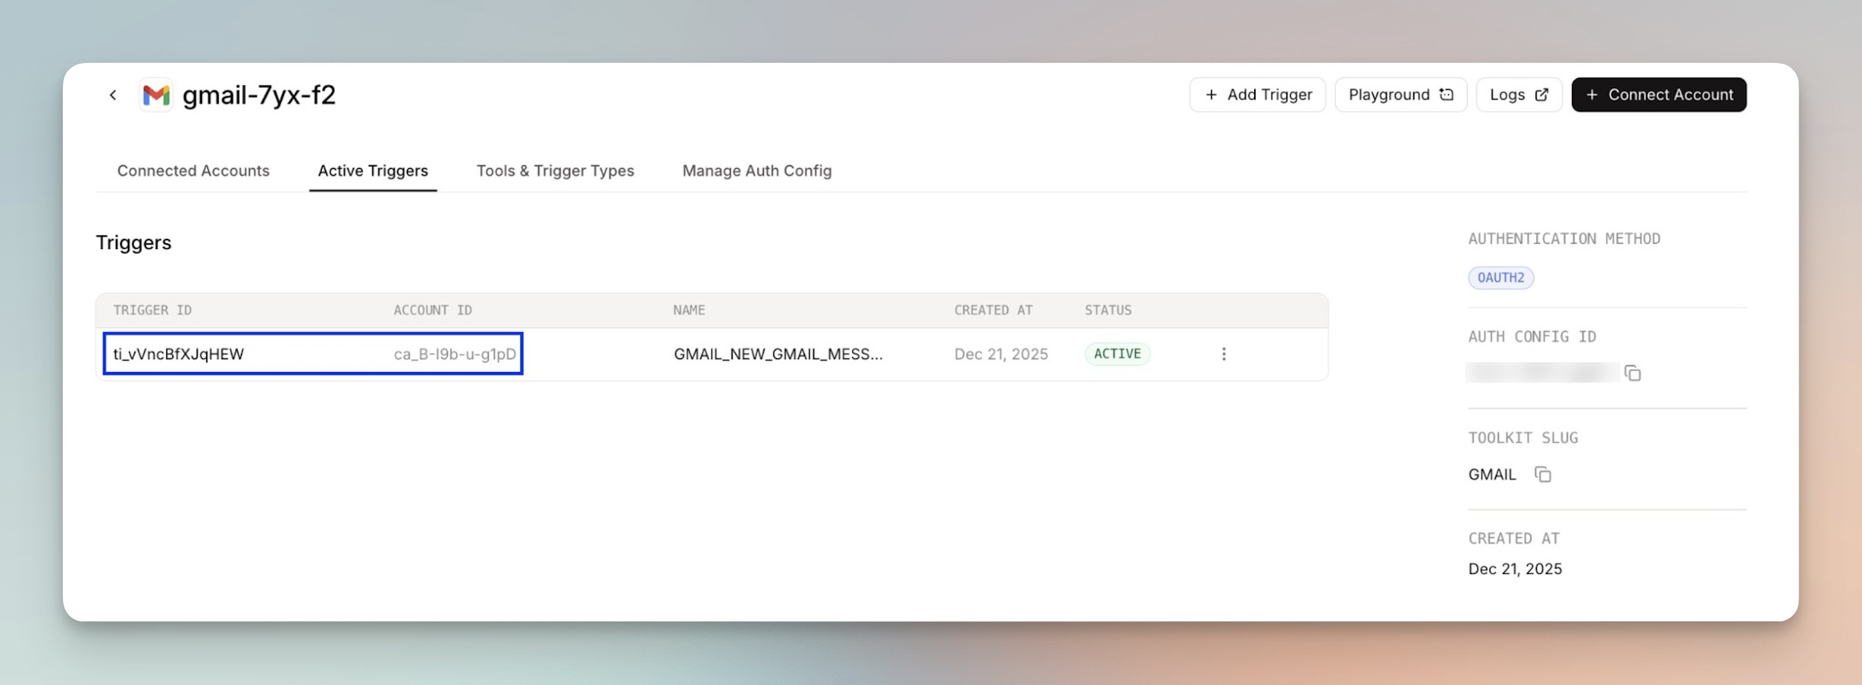Click account ID ca_B-I9b-u-g1pD
Image resolution: width=1862 pixels, height=685 pixels.
(454, 354)
